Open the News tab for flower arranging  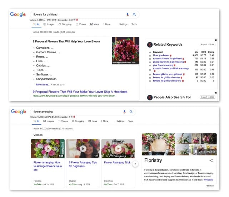coord(93,121)
